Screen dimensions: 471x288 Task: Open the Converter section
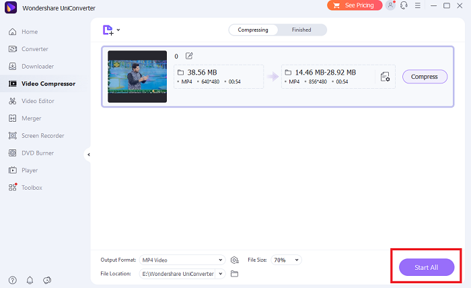35,49
